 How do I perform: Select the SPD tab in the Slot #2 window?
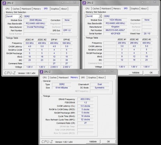coord(126,8)
